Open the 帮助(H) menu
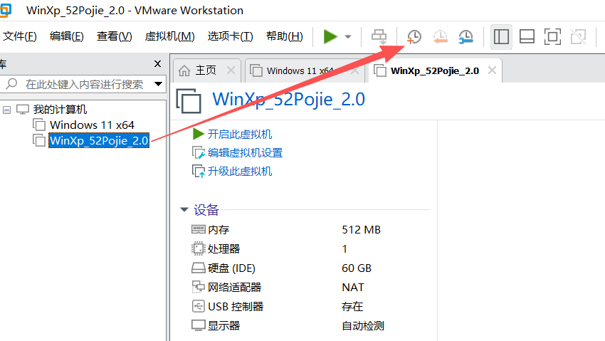Viewport: 605px width, 341px height. [x=285, y=36]
